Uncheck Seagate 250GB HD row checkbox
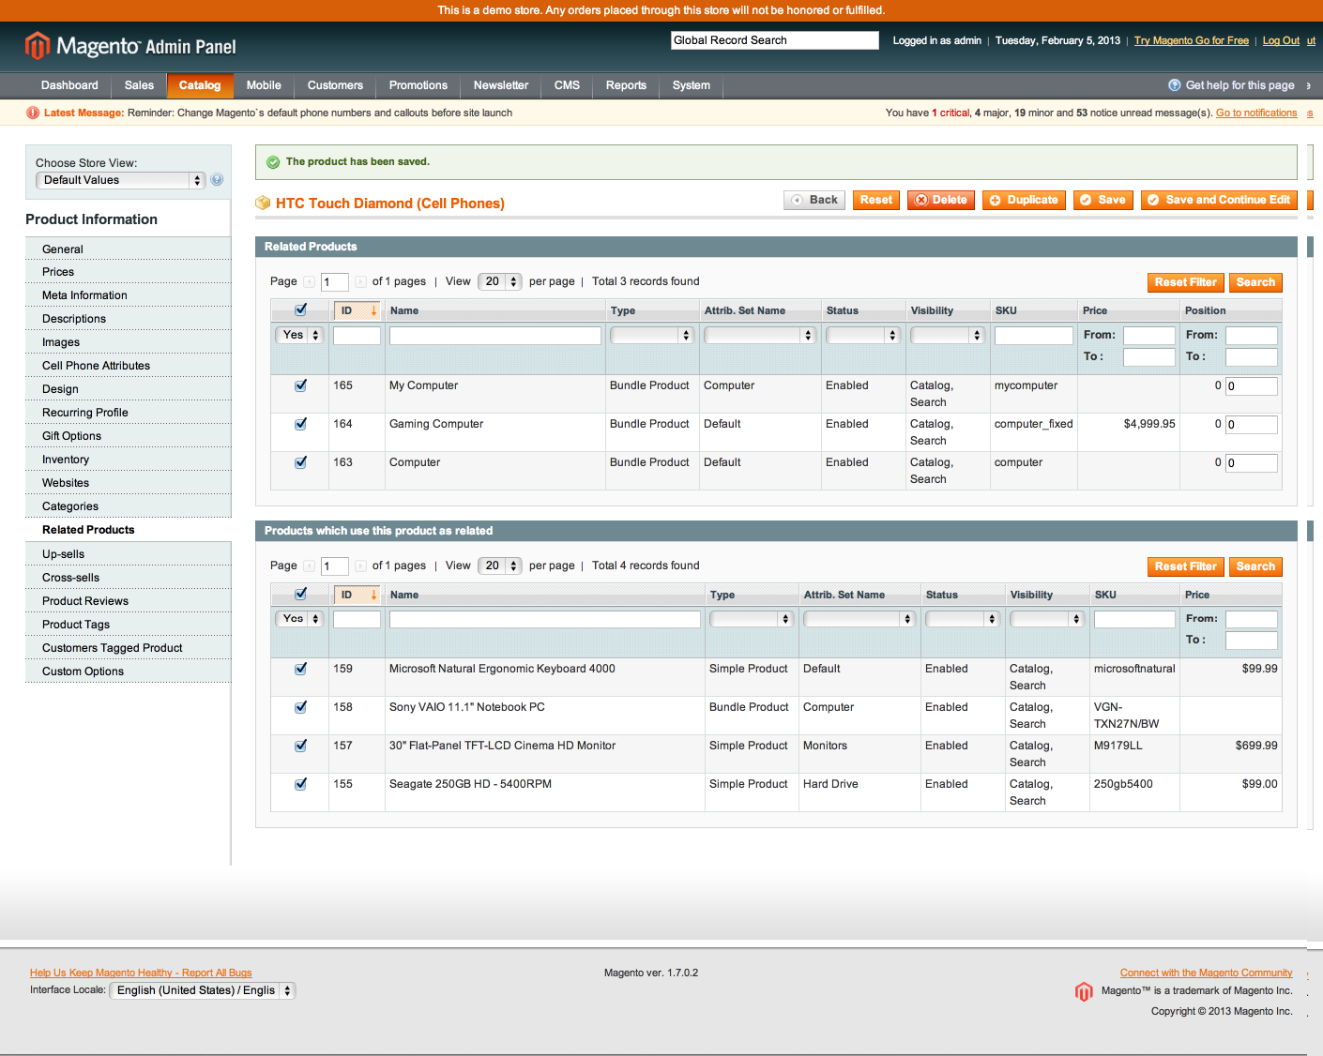The image size is (1323, 1056). pyautogui.click(x=301, y=784)
